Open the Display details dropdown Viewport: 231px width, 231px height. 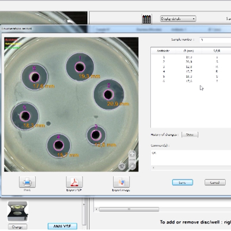coord(178,18)
